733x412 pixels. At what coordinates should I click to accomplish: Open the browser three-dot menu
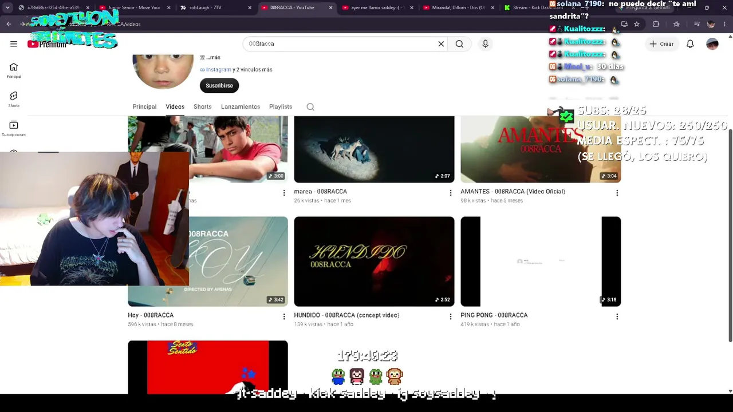725,24
